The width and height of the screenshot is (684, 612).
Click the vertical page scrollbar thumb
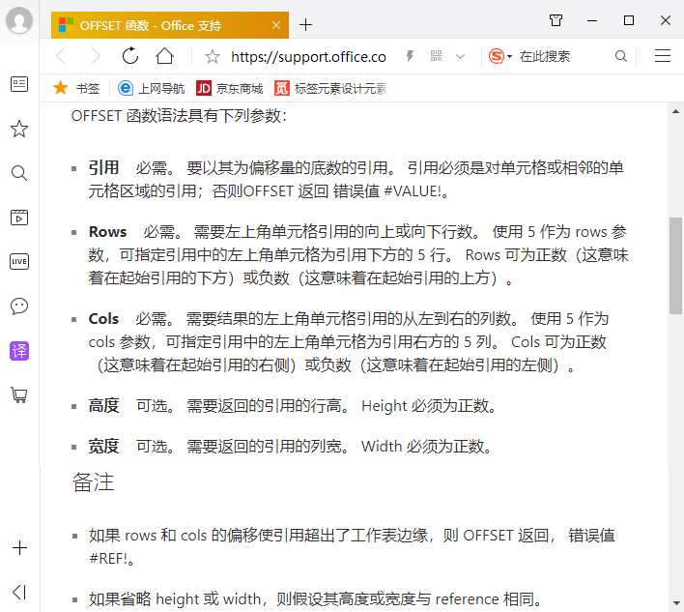(675, 265)
